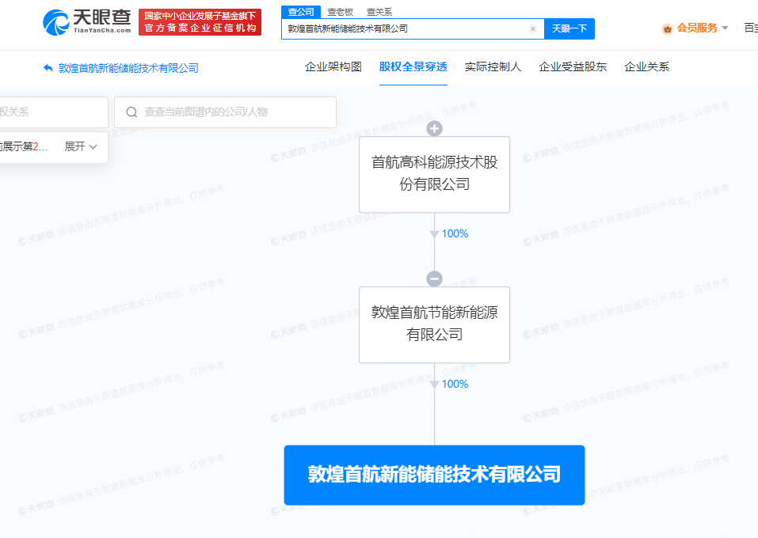The width and height of the screenshot is (758, 538).
Task: Click the red 官方备案企业征信机构 banner
Action: point(200,22)
